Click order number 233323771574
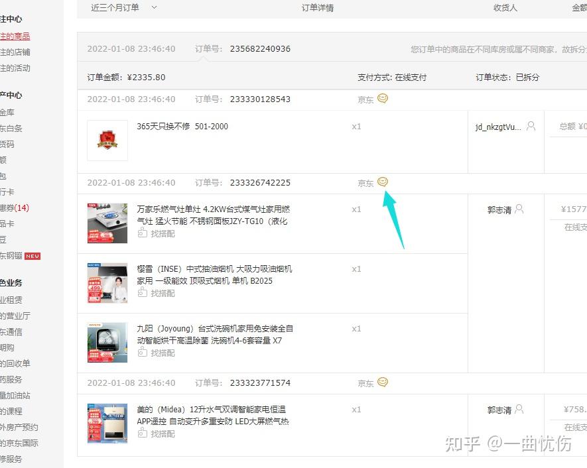Viewport: 587px width, 468px height. point(260,382)
